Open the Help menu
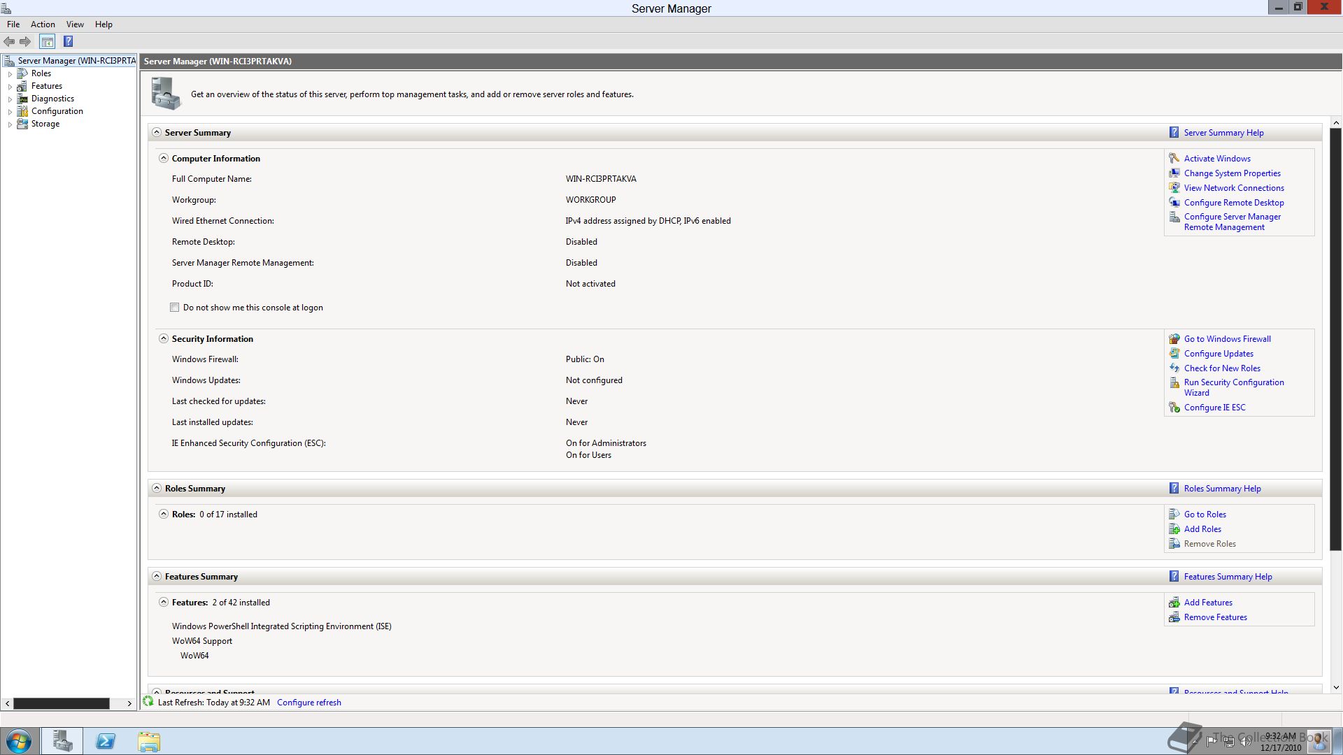 coord(104,24)
